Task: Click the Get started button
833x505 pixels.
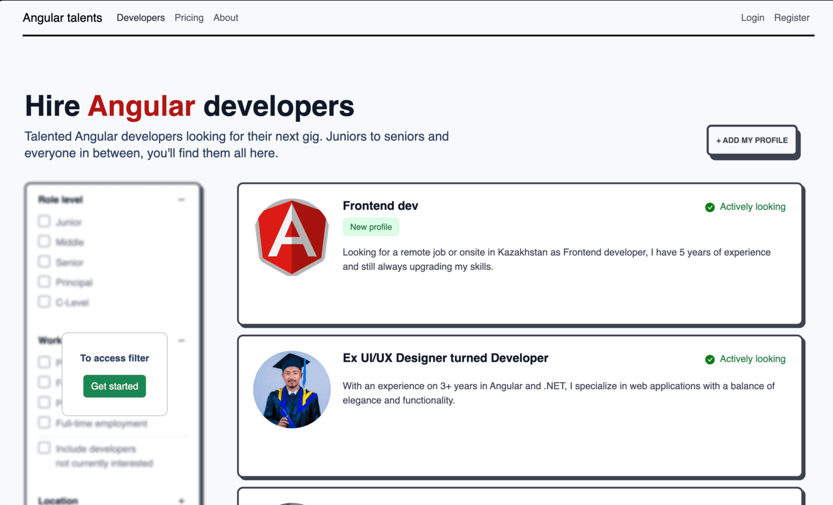Action: pyautogui.click(x=114, y=386)
